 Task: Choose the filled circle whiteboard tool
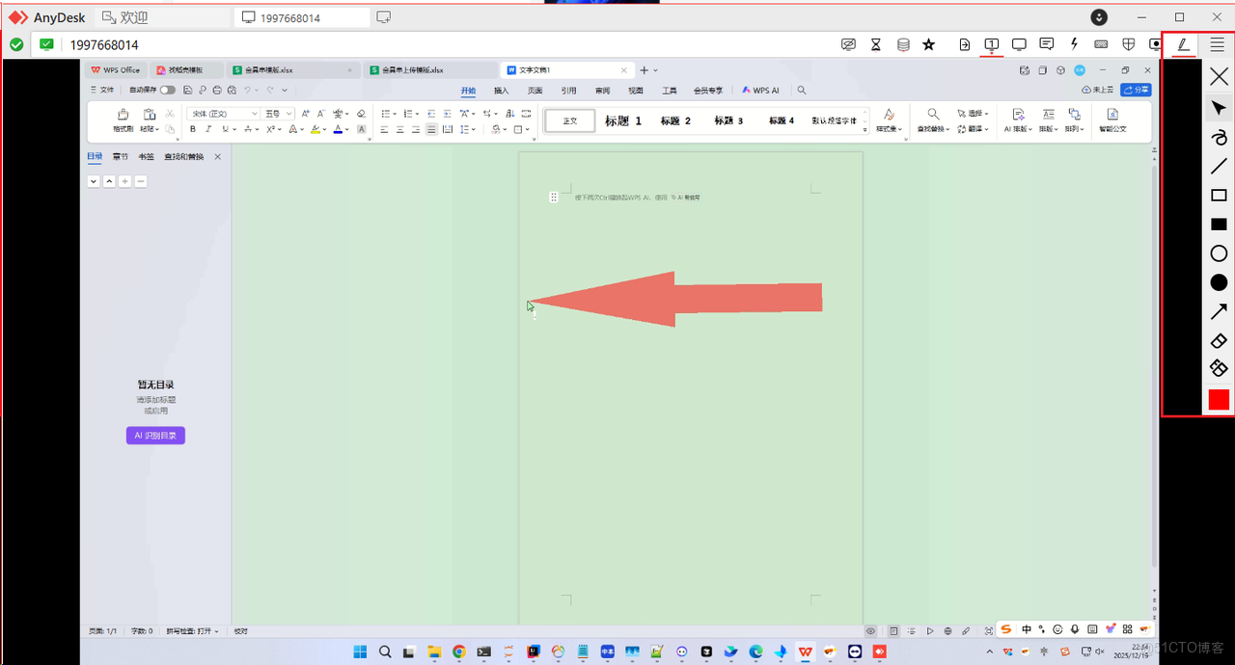[x=1219, y=282]
